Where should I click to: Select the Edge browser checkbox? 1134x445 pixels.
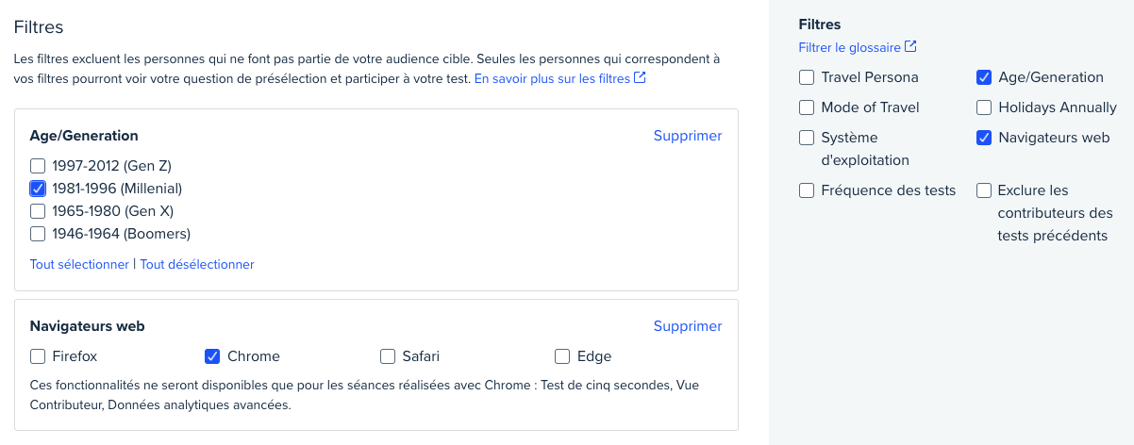562,356
